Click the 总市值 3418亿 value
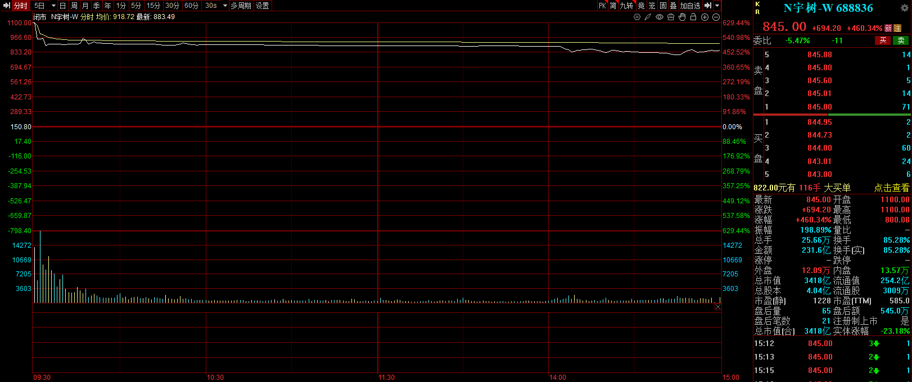Screen dimensions: 912x382 point(818,280)
